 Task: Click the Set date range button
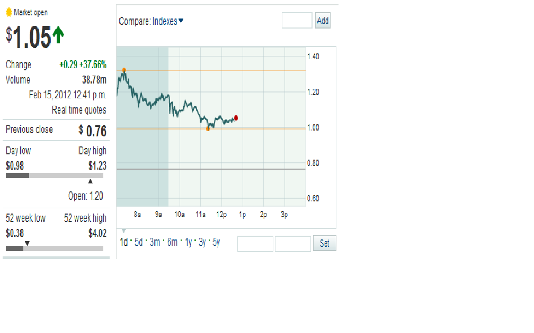click(324, 243)
